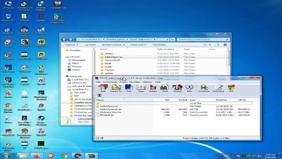Select the VSDC Free Video Editor desktop icon
The width and height of the screenshot is (282, 159).
point(58,19)
